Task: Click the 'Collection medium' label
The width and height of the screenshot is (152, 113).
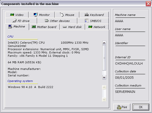Action: coord(128,86)
